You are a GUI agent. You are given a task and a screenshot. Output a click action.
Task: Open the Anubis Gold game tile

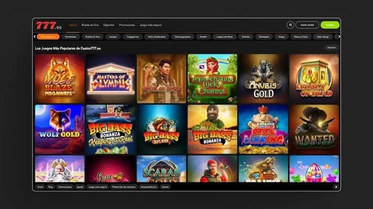263,79
